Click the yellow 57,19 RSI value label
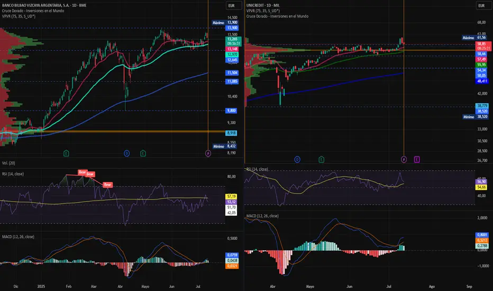 coord(231,196)
